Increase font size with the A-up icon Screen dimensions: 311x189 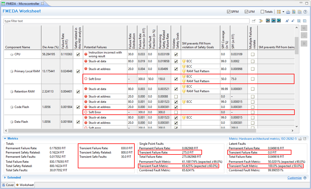pyautogui.click(x=287, y=21)
